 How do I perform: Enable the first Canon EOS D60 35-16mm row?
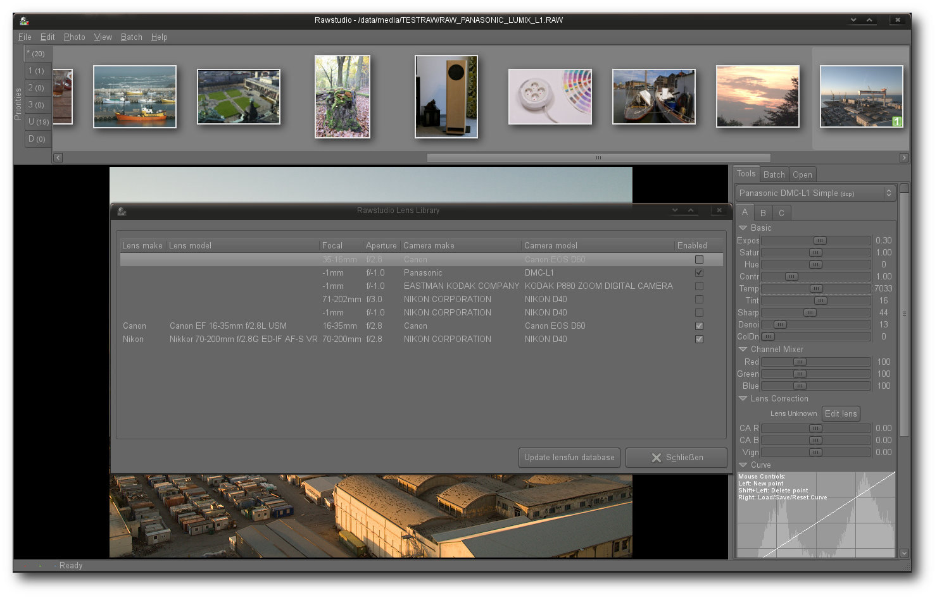(x=699, y=259)
